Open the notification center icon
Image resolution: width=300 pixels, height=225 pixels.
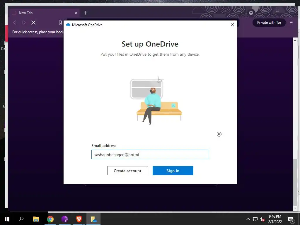click(291, 219)
